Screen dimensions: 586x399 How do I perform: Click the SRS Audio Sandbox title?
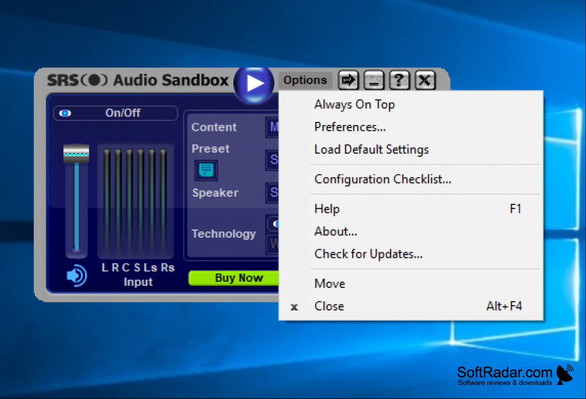pos(137,80)
